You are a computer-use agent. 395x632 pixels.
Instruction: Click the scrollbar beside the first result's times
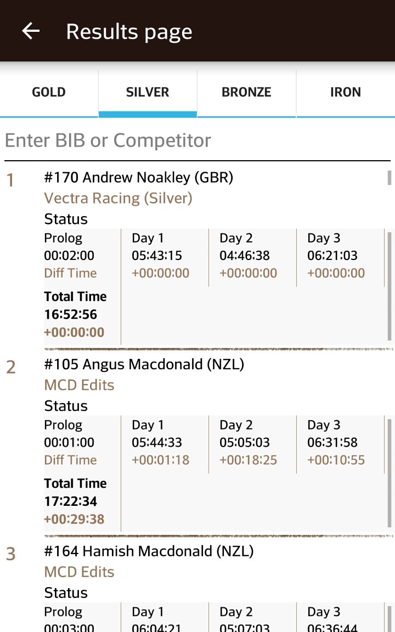tap(390, 285)
